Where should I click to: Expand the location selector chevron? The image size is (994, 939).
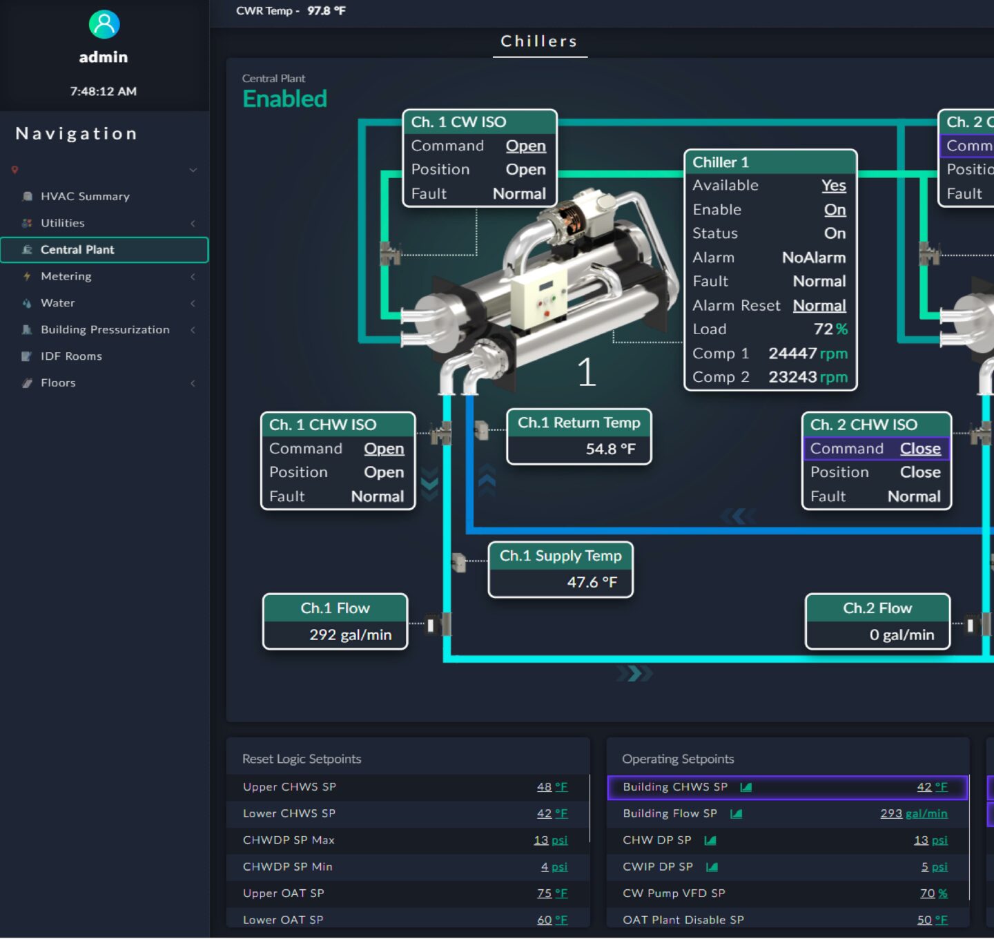(x=193, y=170)
